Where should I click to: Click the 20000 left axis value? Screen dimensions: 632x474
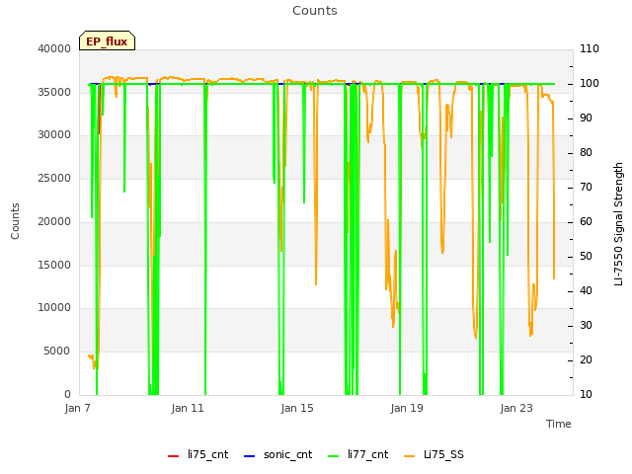click(54, 221)
